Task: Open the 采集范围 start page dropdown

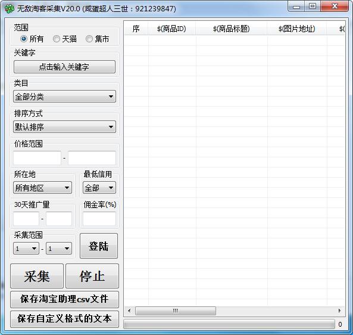Action: [x=26, y=249]
